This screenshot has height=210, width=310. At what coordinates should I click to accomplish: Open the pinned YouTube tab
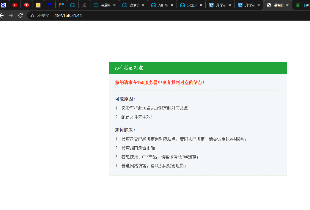[x=15, y=5]
